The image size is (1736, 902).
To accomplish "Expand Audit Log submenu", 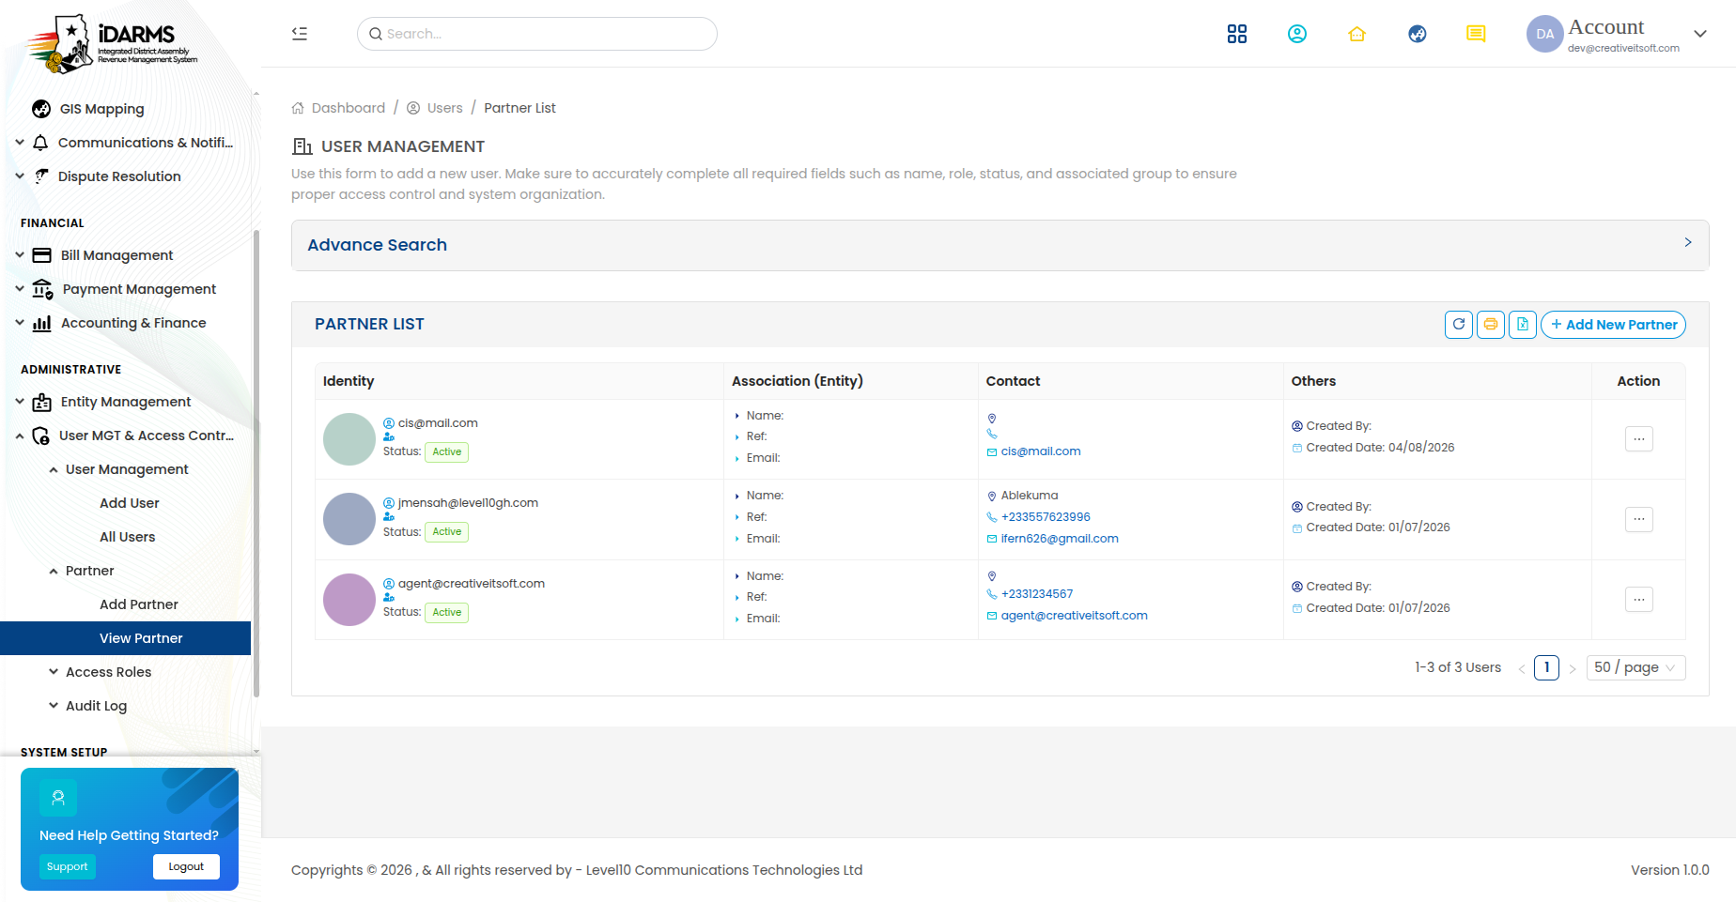I will pyautogui.click(x=96, y=706).
